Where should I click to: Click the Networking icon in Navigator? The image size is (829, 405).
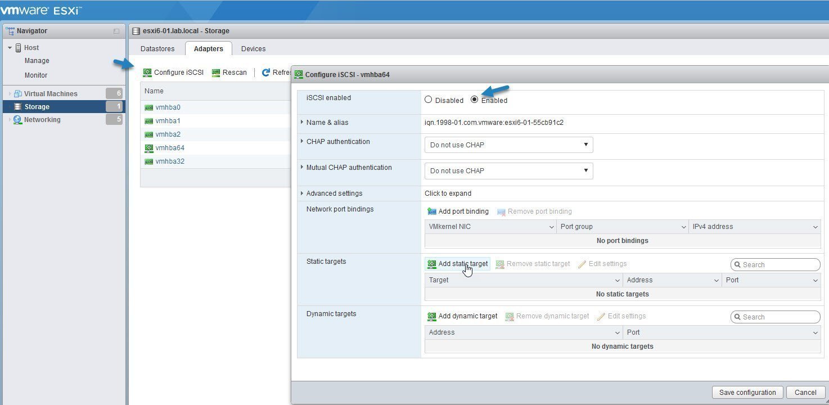tap(17, 120)
